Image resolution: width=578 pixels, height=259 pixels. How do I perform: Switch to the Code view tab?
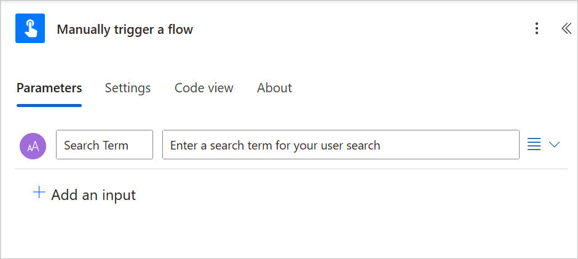pos(204,88)
